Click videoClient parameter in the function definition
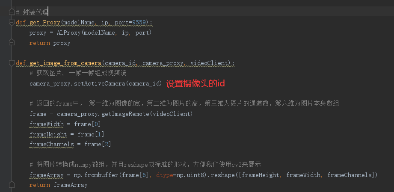The height and width of the screenshot is (192, 394). (209, 63)
